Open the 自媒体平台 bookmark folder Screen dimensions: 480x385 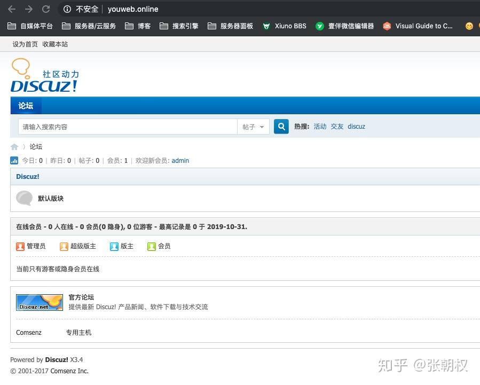pyautogui.click(x=30, y=26)
